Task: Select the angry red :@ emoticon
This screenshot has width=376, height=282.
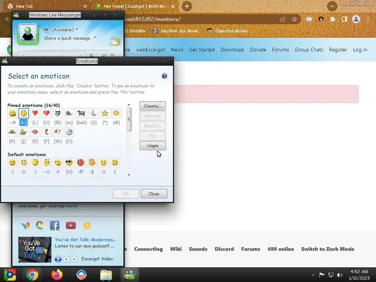Action: (x=80, y=163)
